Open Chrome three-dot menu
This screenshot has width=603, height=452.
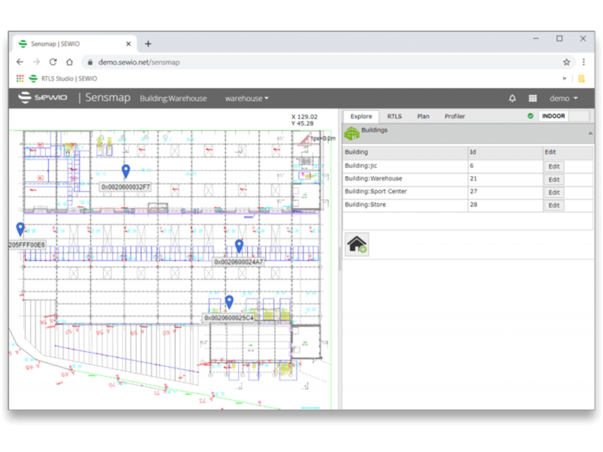(583, 62)
